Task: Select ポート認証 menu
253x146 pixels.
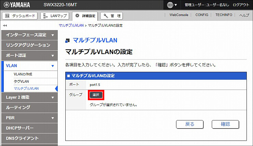Action: click(x=29, y=55)
